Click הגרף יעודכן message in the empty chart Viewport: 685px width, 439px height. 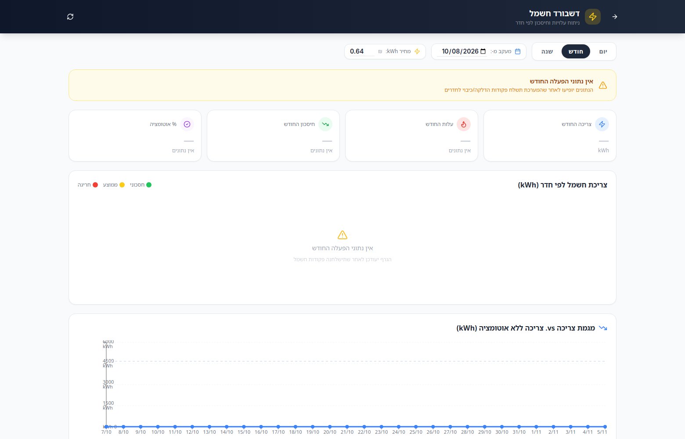342,259
